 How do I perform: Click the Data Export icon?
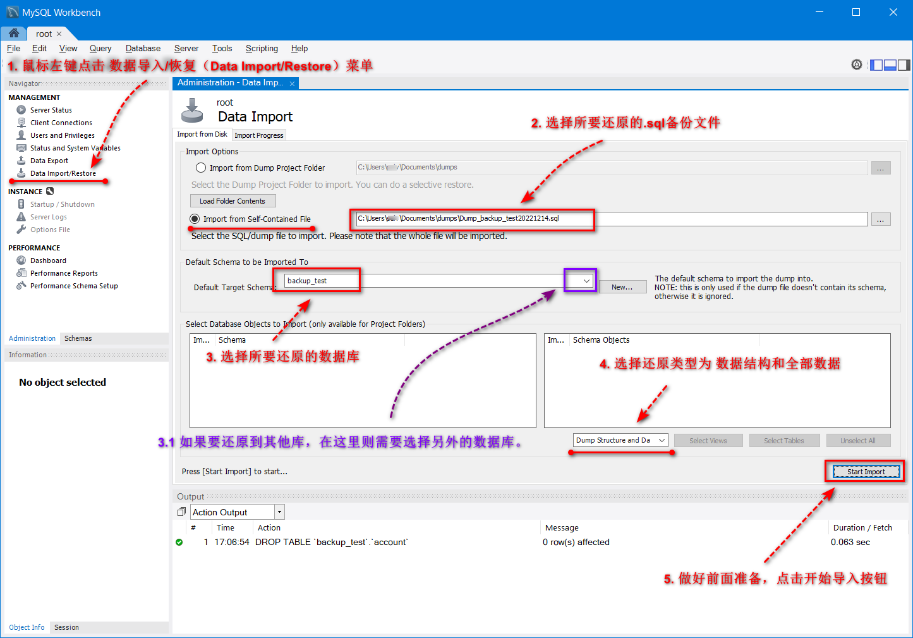[21, 161]
